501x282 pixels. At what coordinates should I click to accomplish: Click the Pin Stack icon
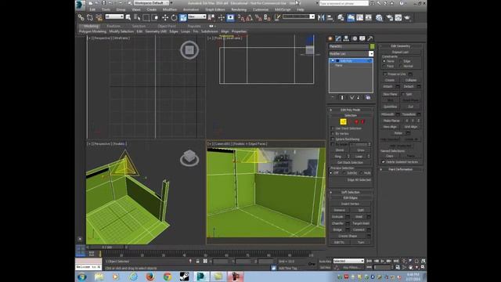[x=333, y=97]
